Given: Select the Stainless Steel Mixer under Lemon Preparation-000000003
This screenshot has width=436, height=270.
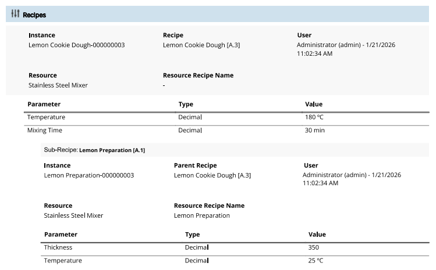Looking at the screenshot, I should click(73, 215).
